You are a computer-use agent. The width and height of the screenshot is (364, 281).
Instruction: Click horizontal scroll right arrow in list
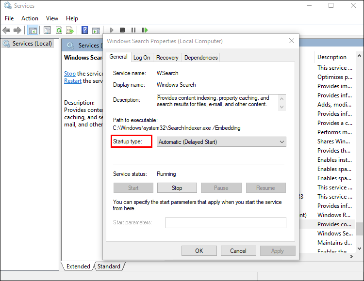click(x=351, y=256)
